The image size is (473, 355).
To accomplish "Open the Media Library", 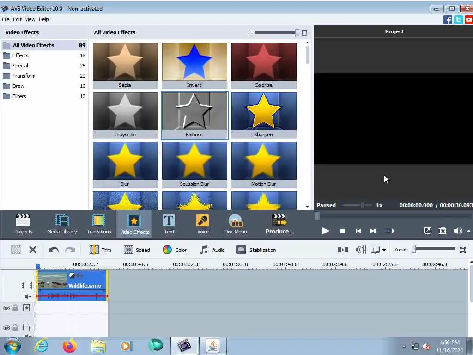I will (x=62, y=224).
